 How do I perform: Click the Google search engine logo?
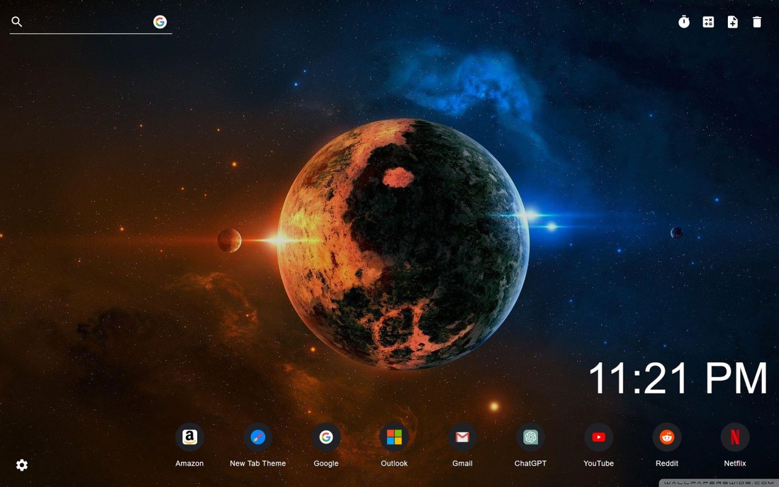tap(160, 22)
